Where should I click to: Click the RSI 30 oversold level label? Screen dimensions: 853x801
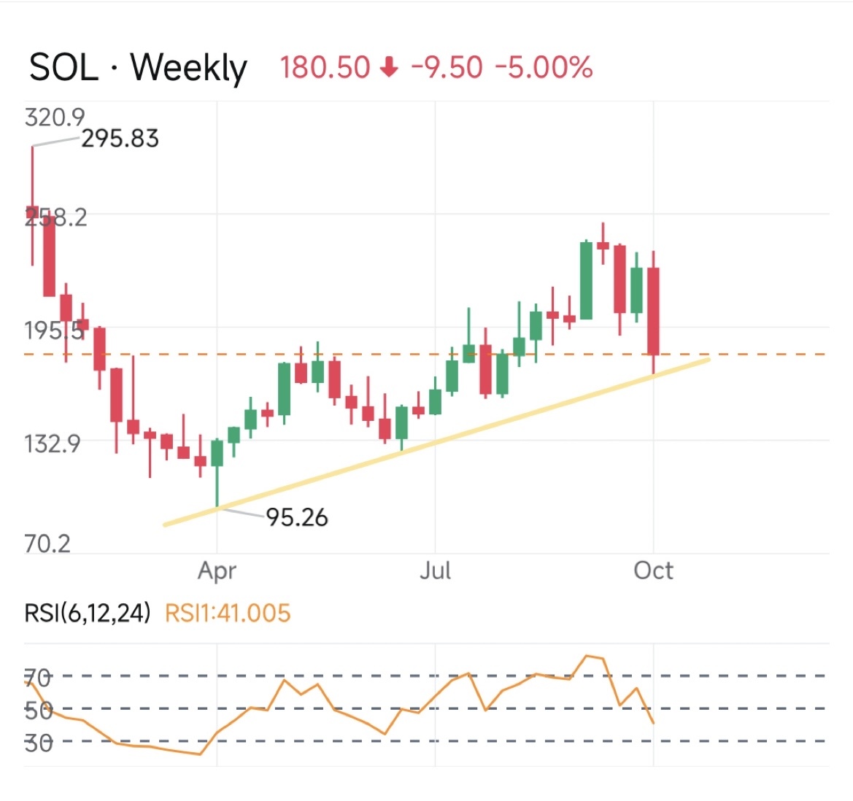tap(39, 743)
